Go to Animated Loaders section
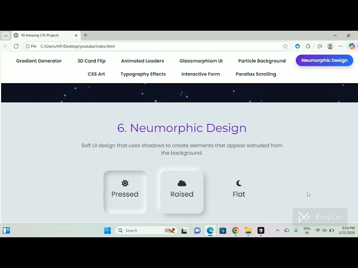 (x=143, y=61)
